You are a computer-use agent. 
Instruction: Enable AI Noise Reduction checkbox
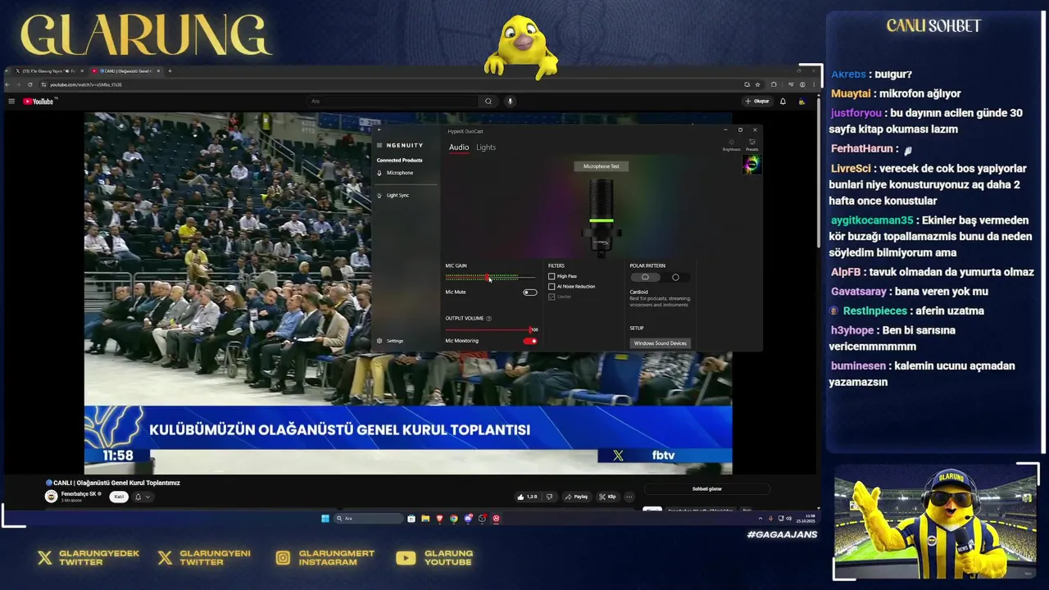(x=552, y=287)
